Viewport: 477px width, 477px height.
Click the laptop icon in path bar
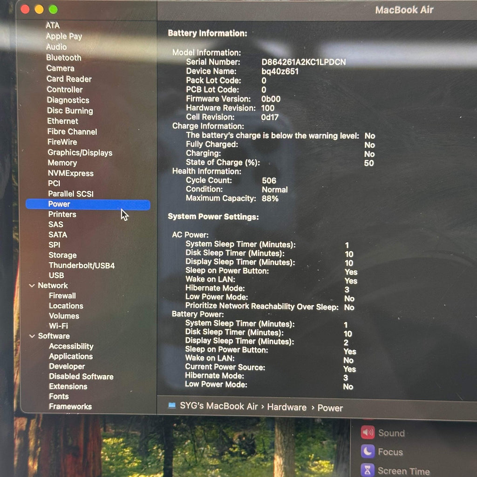[172, 406]
